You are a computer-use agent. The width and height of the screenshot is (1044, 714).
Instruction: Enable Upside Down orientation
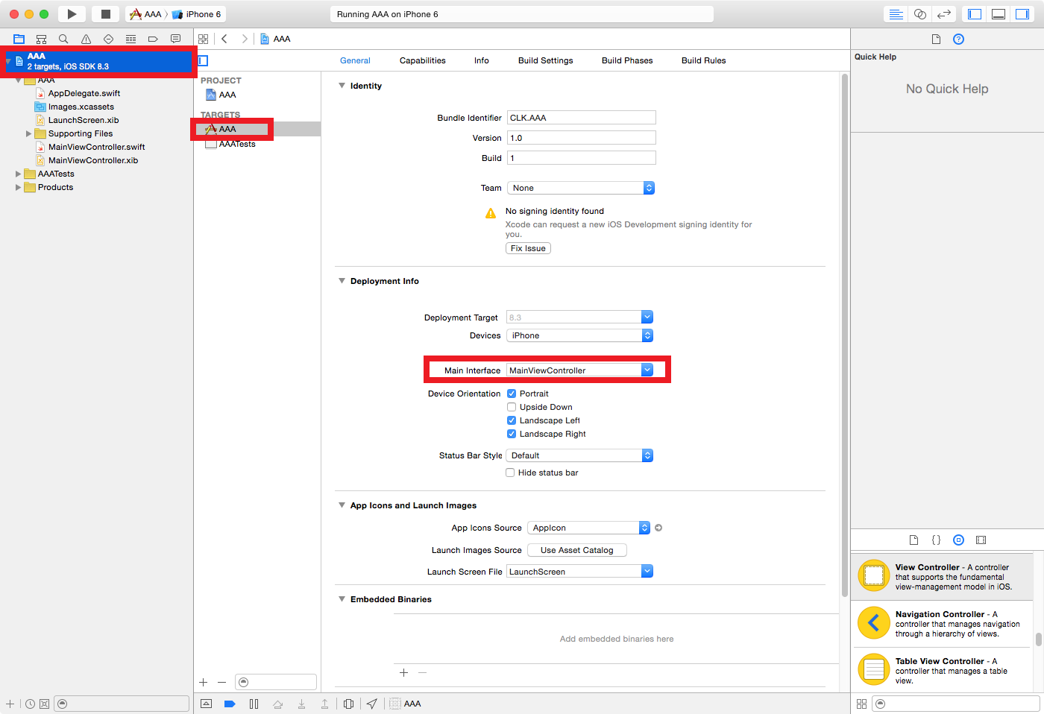pos(512,407)
